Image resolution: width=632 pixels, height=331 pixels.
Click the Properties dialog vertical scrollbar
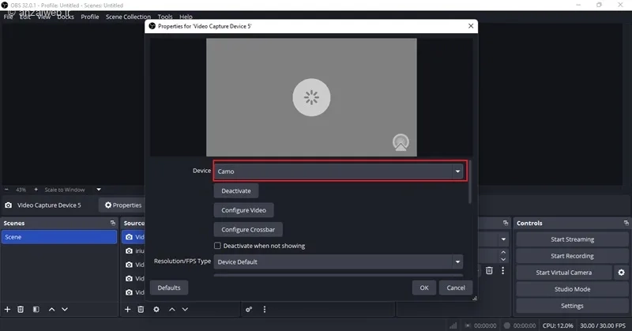[469, 182]
